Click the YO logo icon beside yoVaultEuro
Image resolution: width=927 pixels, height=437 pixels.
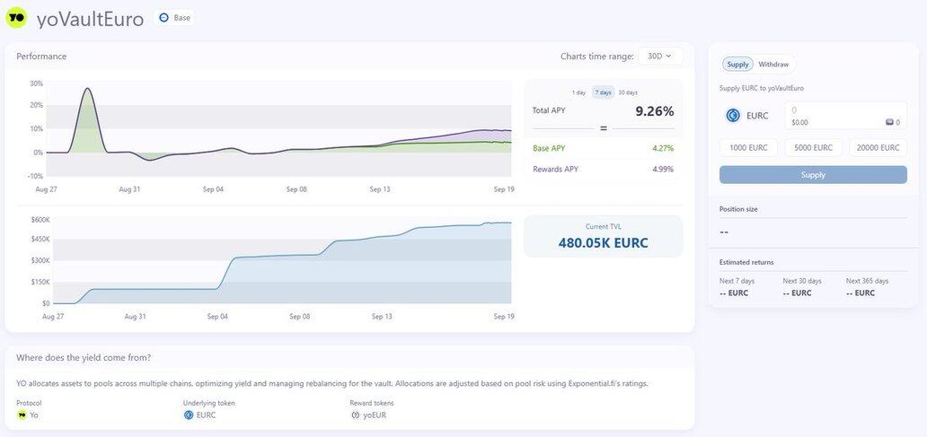click(x=16, y=18)
